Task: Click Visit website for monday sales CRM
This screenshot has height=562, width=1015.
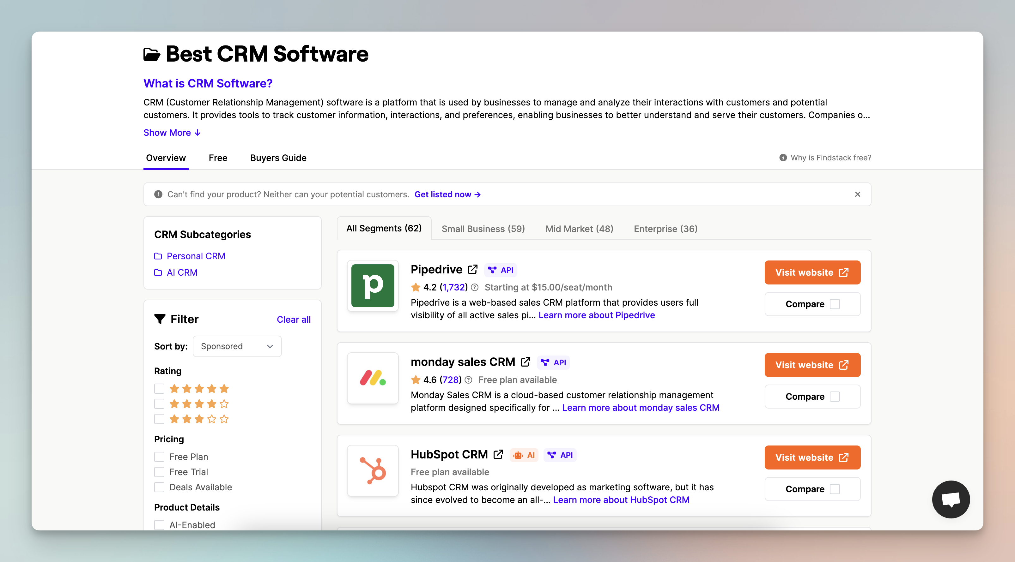Action: point(812,364)
